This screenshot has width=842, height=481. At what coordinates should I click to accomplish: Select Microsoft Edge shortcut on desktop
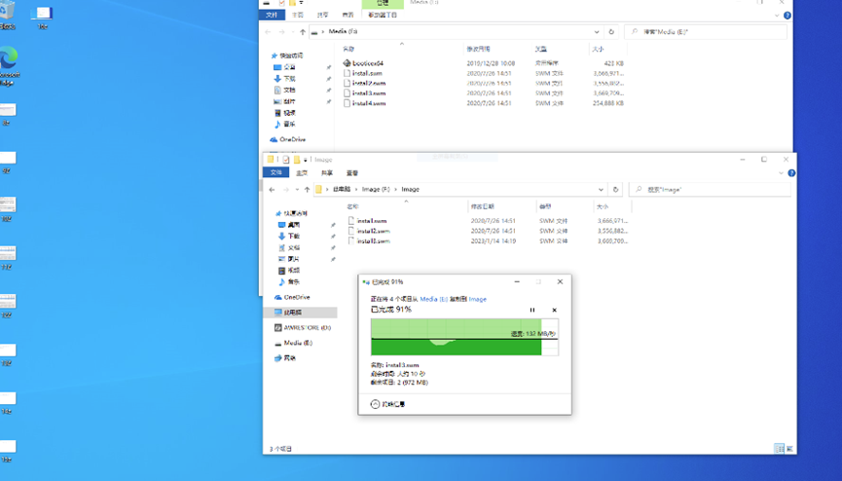[9, 65]
